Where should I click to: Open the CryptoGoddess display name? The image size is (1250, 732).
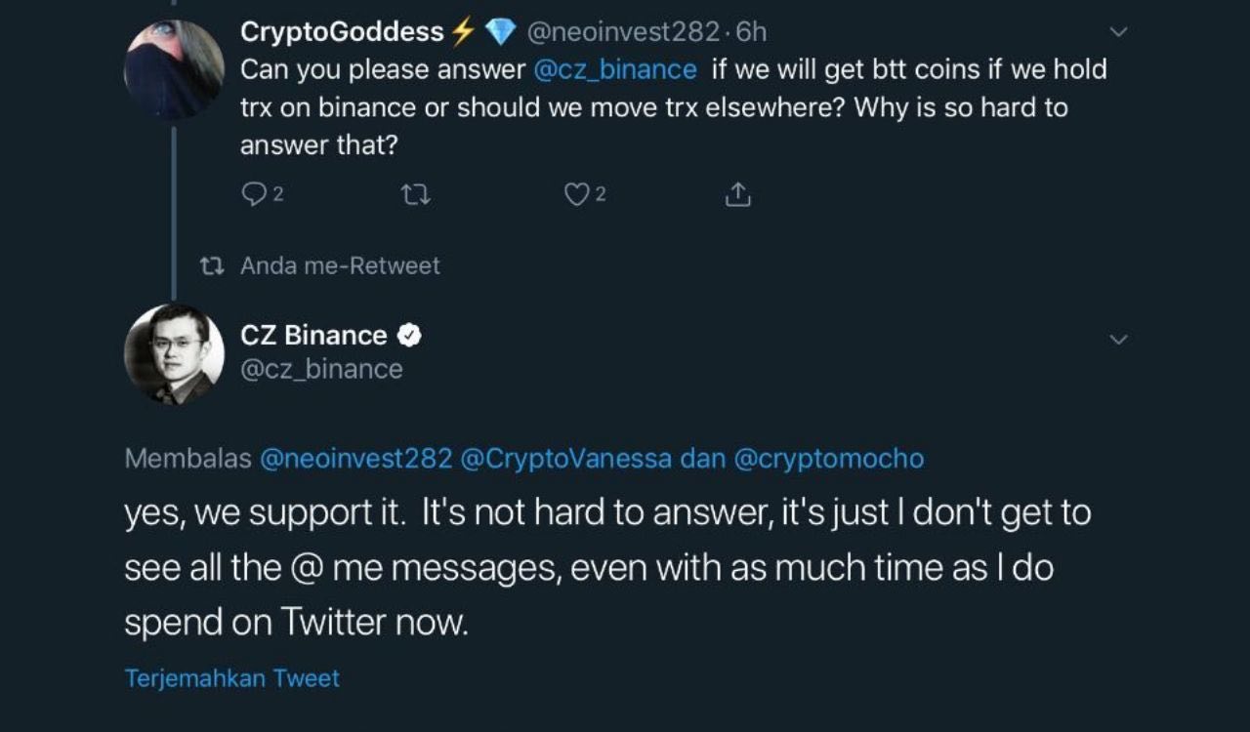coord(342,32)
